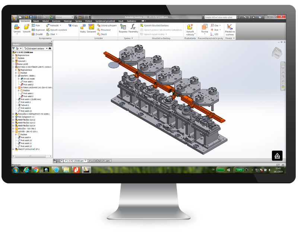Open Google Chrome from the taskbar

36,170
